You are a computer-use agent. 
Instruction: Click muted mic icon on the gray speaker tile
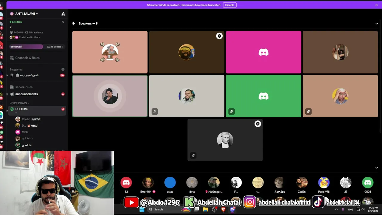click(155, 112)
